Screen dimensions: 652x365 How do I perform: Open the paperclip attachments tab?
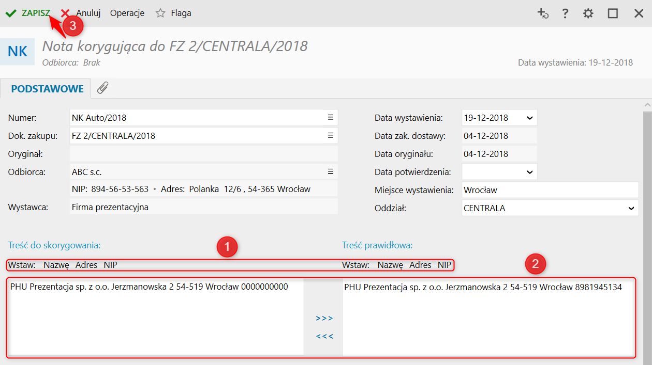click(x=103, y=88)
